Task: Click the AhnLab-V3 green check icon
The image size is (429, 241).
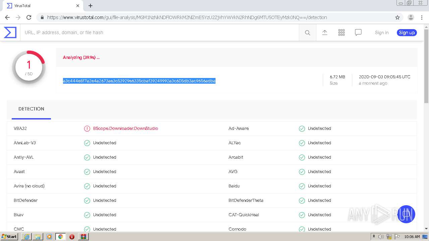Action: (x=87, y=143)
